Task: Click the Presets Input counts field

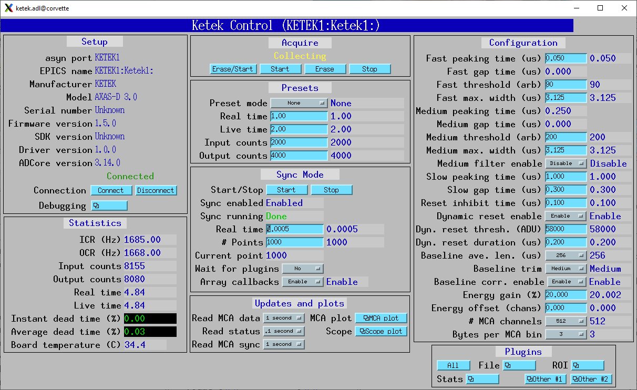Action: 299,142
